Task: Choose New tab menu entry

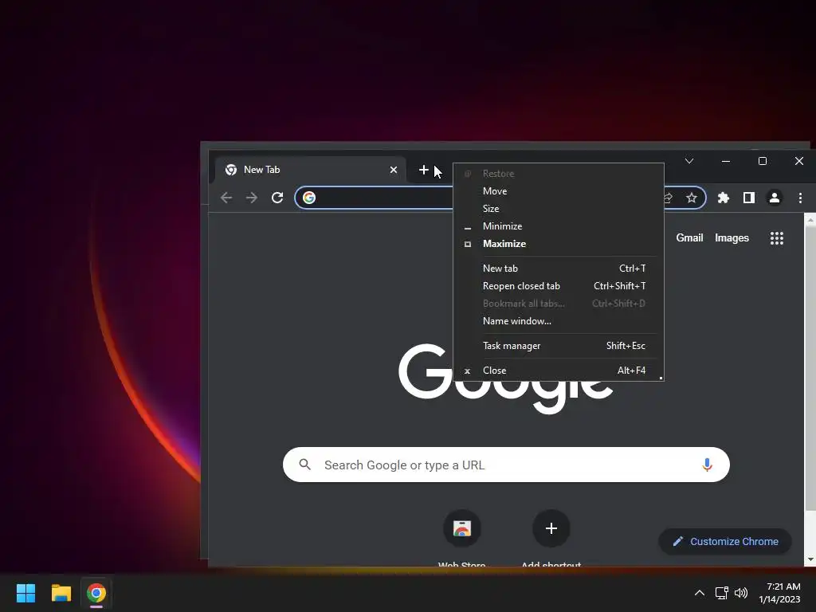Action: [x=559, y=269]
